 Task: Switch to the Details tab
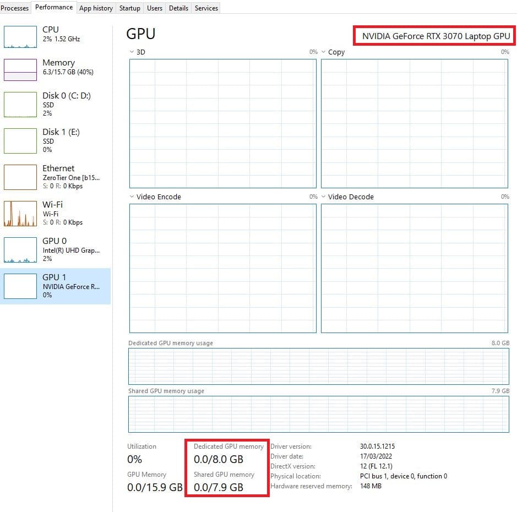pyautogui.click(x=178, y=8)
